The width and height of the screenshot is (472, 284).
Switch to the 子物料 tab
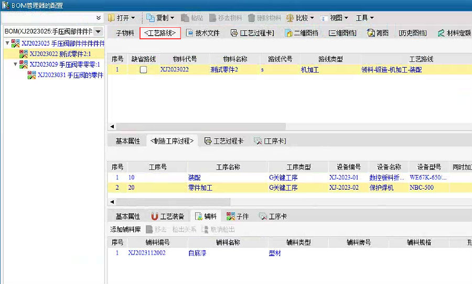pos(125,33)
